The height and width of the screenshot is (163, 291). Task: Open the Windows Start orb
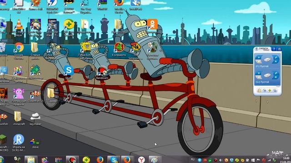pos(1,159)
